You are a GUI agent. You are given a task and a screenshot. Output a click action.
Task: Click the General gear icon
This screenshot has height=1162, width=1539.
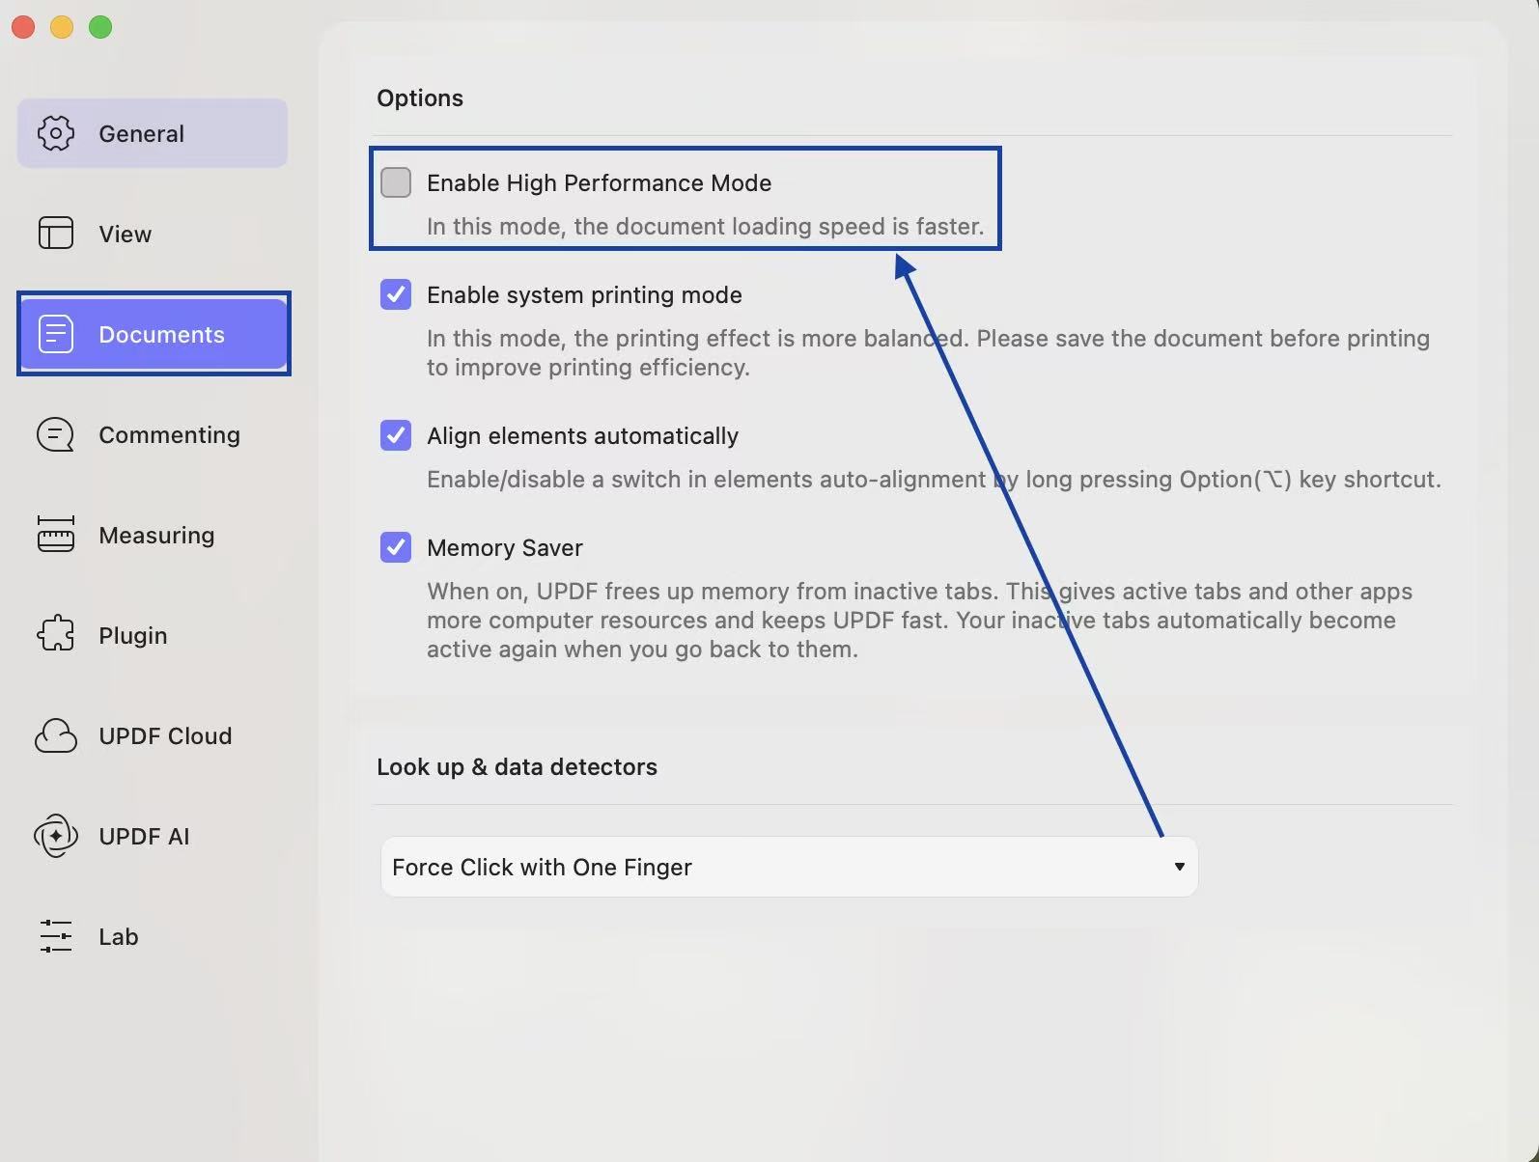click(56, 133)
